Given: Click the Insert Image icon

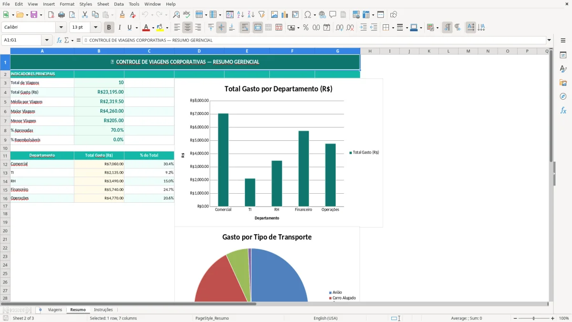Looking at the screenshot, I should 274,15.
